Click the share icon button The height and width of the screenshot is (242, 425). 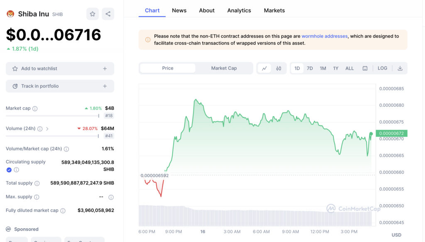[108, 14]
